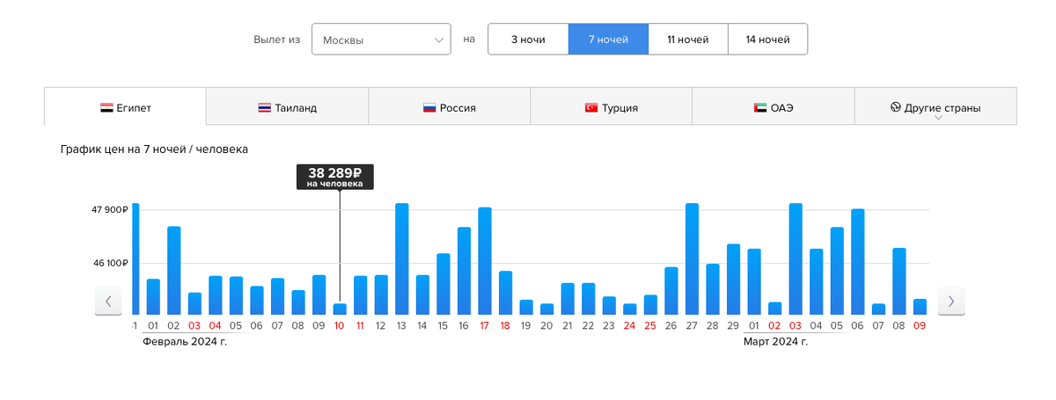This screenshot has height=400, width=1056.
Task: Select the February 20 price bar
Action: click(547, 309)
